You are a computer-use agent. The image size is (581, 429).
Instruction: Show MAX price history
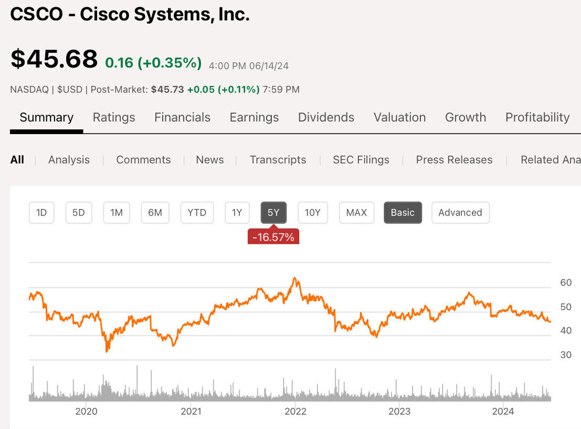tap(357, 212)
